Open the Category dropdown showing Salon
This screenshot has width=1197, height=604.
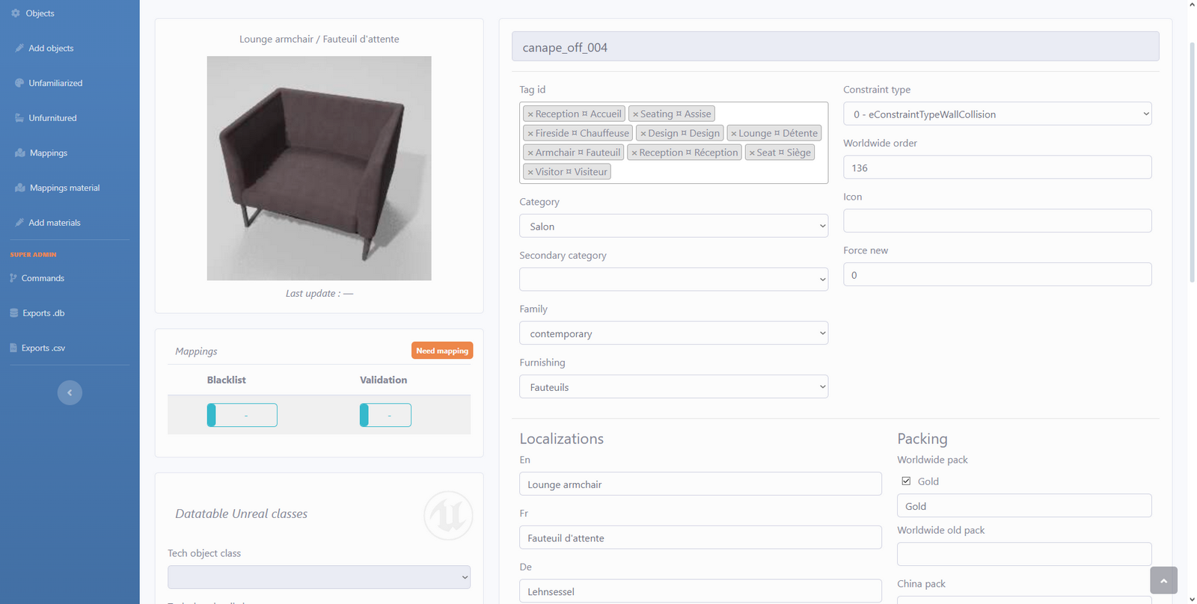(673, 226)
